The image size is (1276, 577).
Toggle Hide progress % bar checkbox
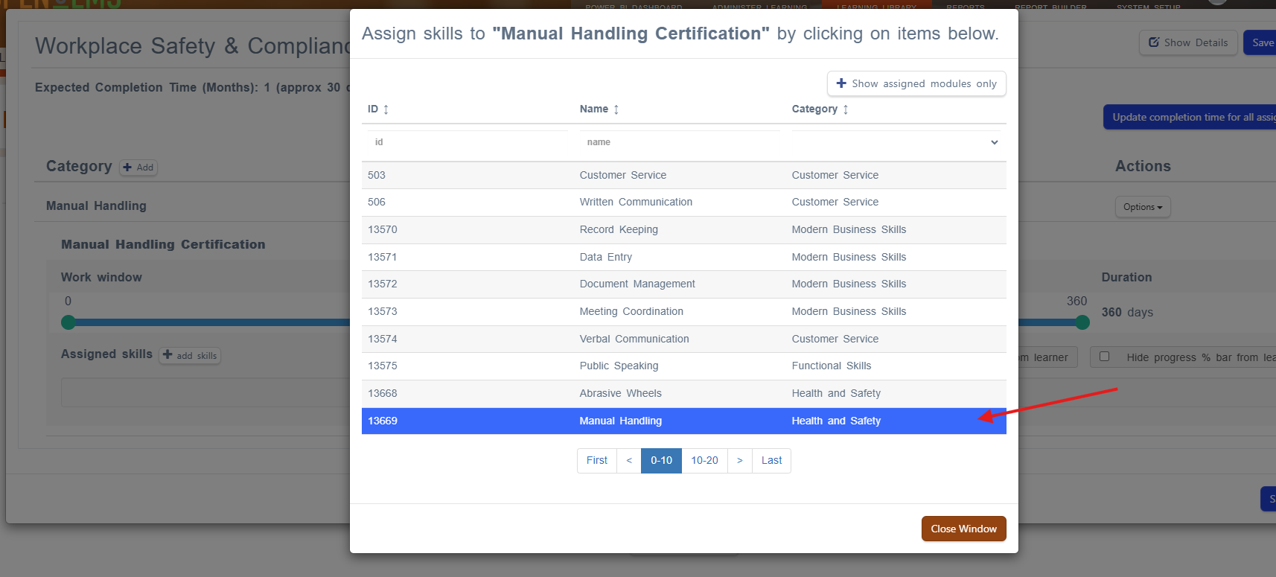(x=1105, y=357)
